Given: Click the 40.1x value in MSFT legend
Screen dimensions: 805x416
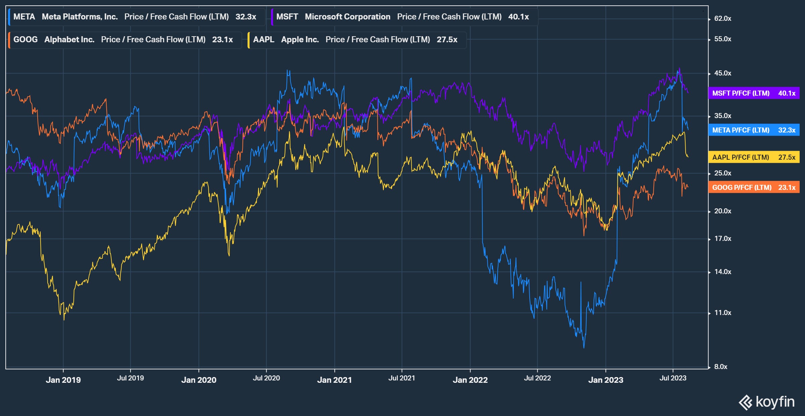Looking at the screenshot, I should (519, 17).
